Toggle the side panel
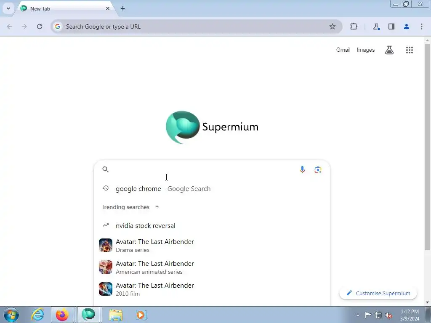Viewport: 431px width, 323px height. pyautogui.click(x=391, y=26)
